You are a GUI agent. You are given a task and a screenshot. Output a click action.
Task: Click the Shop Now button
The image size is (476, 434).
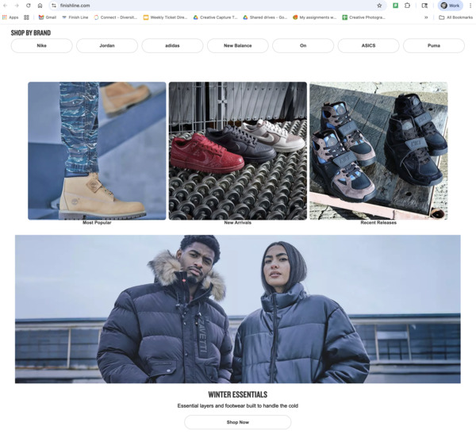(x=238, y=422)
